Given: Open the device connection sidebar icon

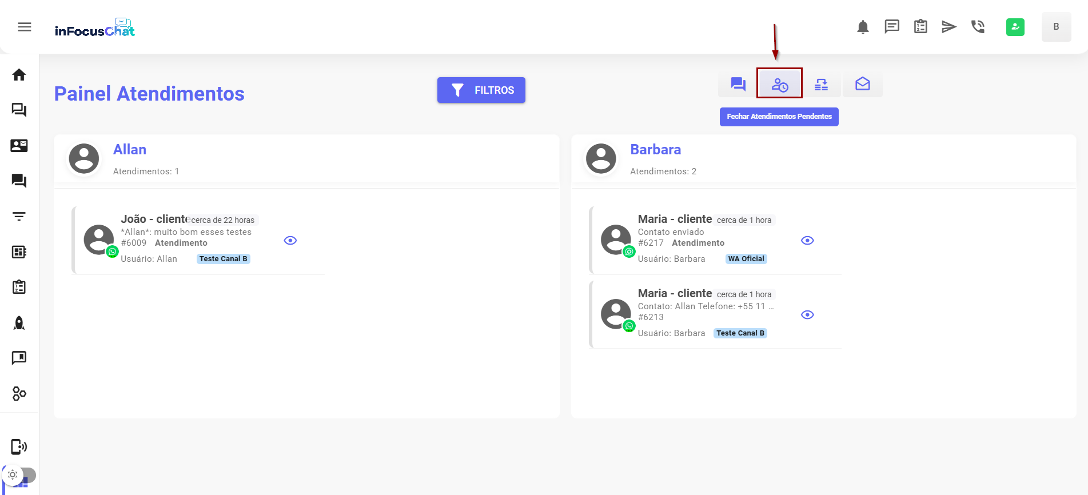Looking at the screenshot, I should coord(19,446).
